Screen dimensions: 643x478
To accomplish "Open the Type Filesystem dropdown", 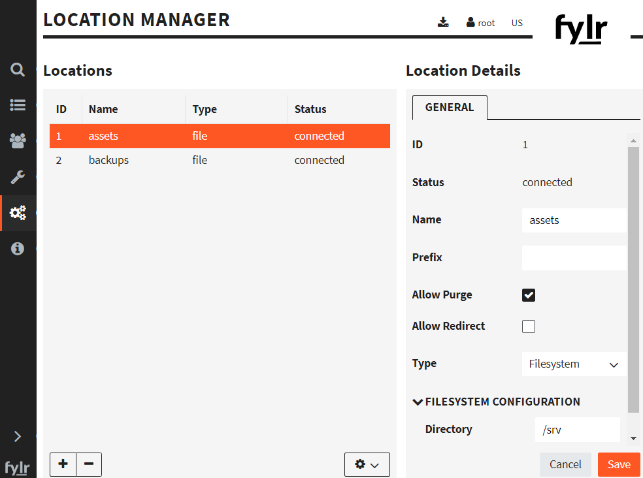I will coord(574,364).
